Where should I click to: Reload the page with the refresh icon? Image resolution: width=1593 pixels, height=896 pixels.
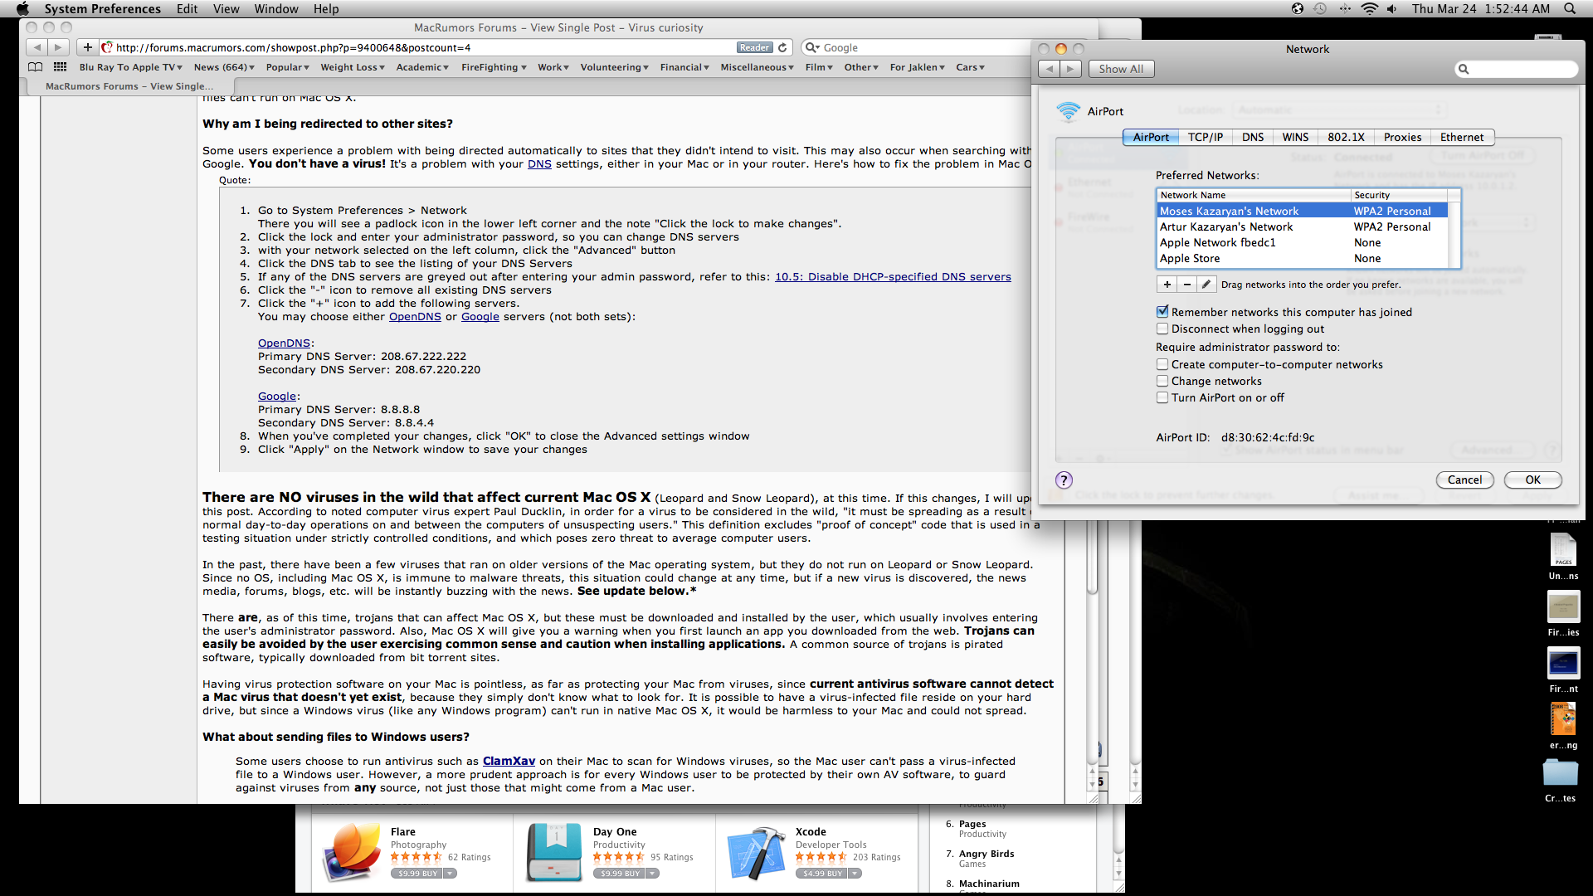(x=782, y=47)
